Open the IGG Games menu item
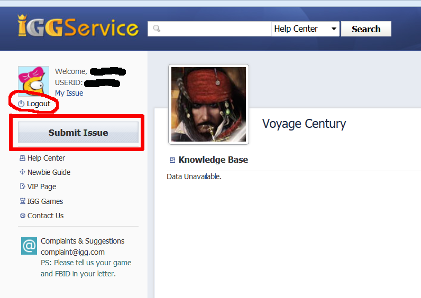Image resolution: width=421 pixels, height=298 pixels. pyautogui.click(x=45, y=201)
